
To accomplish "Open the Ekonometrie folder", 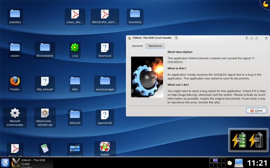I will 45,50.
